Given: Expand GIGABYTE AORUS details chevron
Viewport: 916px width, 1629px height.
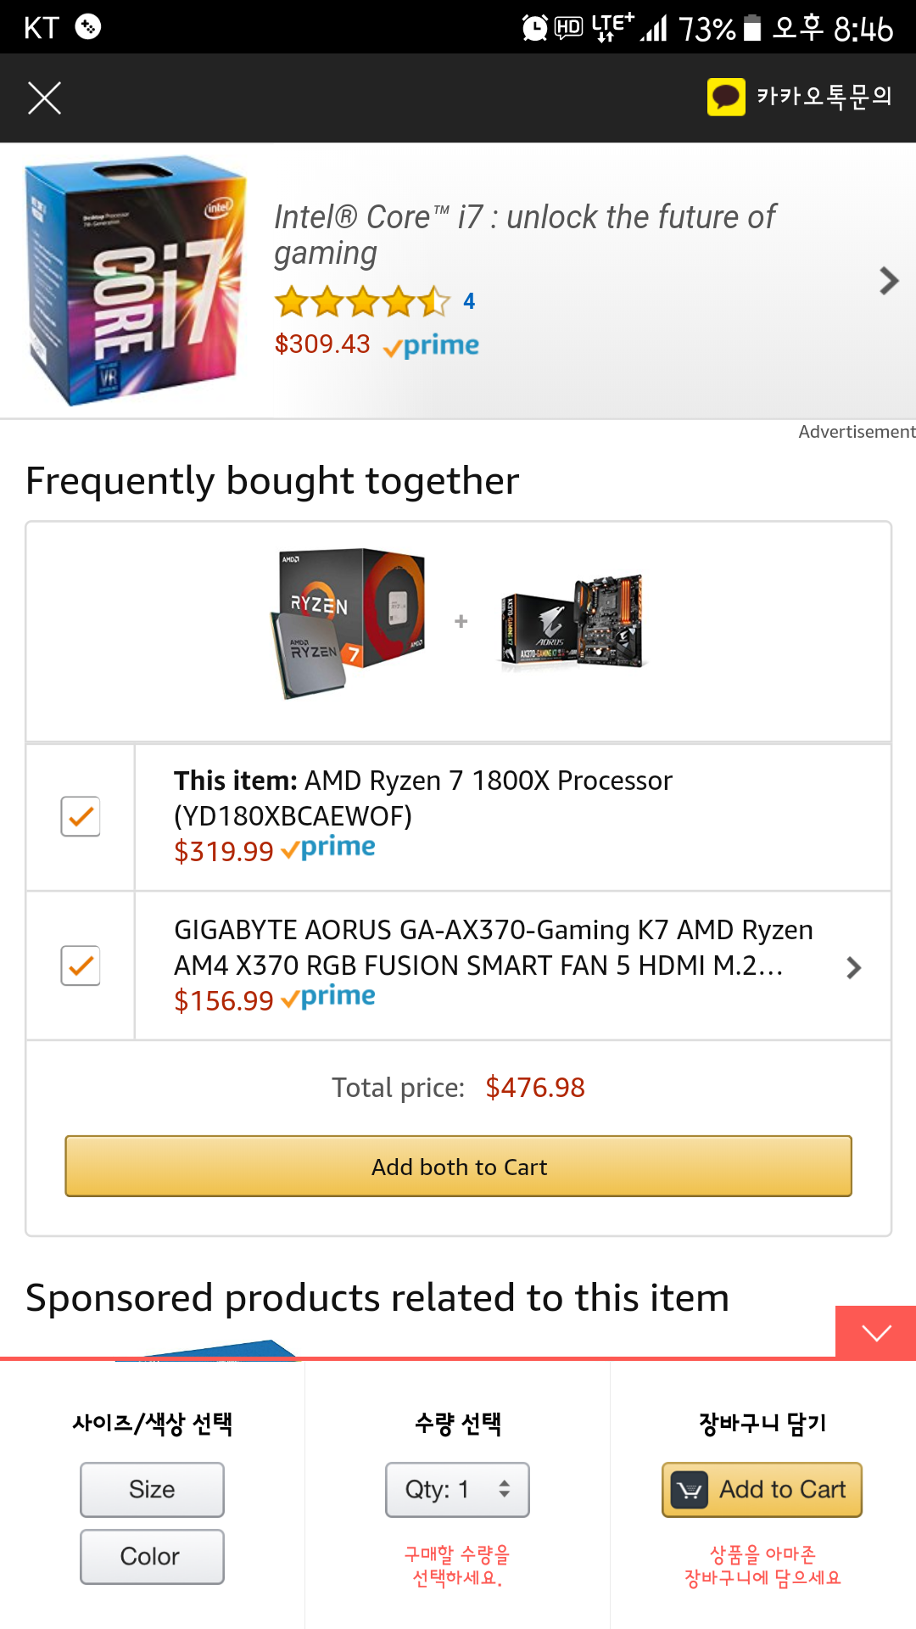Looking at the screenshot, I should (x=854, y=967).
